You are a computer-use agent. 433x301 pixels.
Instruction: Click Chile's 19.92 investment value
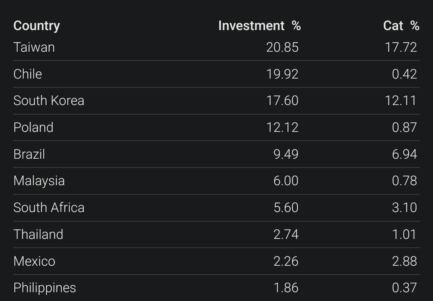[282, 74]
